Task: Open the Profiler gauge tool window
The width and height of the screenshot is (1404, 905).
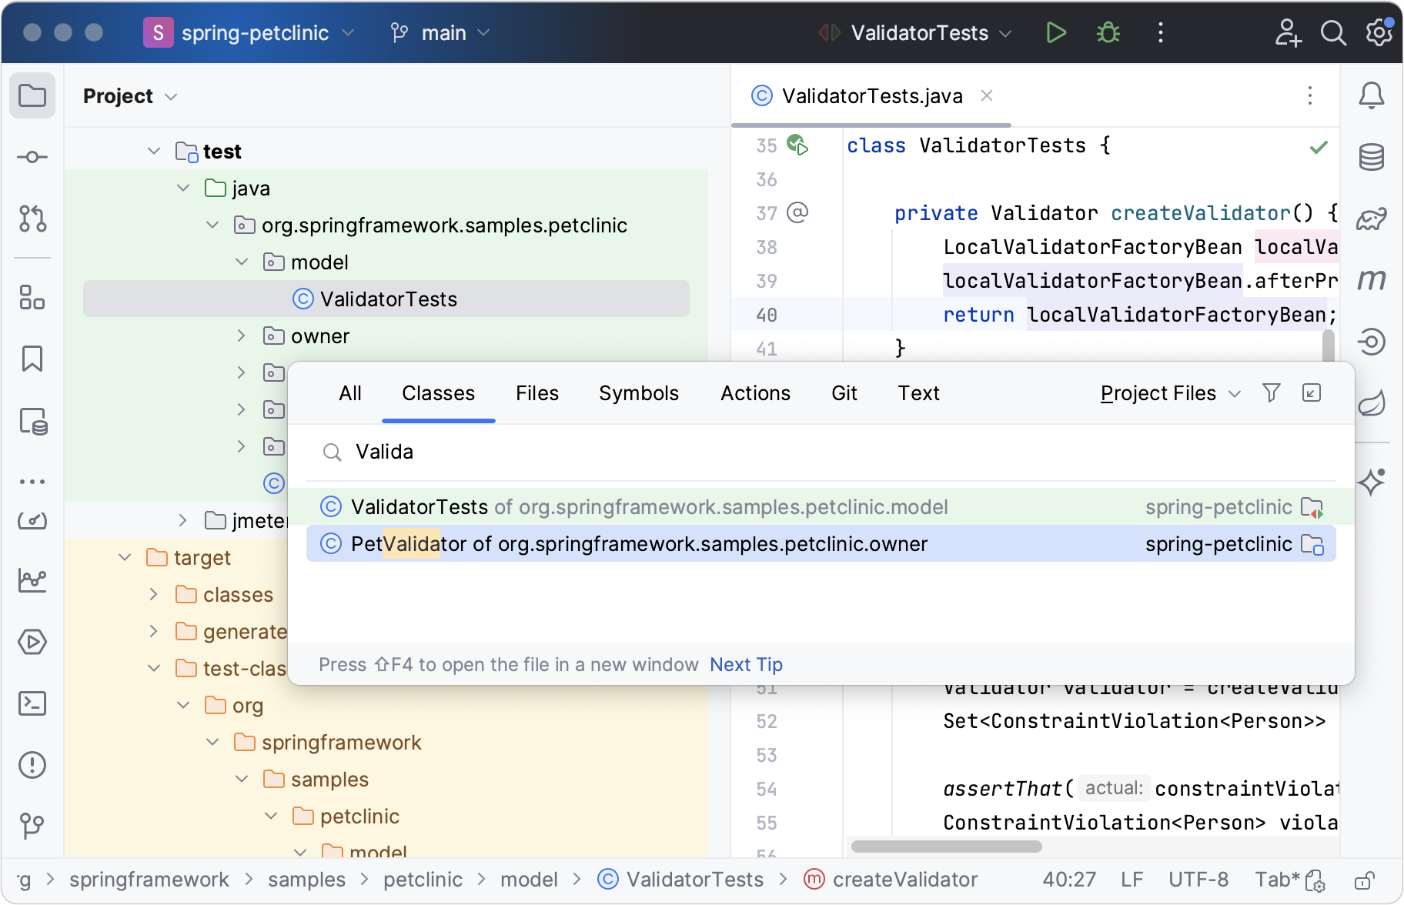Action: pyautogui.click(x=32, y=521)
